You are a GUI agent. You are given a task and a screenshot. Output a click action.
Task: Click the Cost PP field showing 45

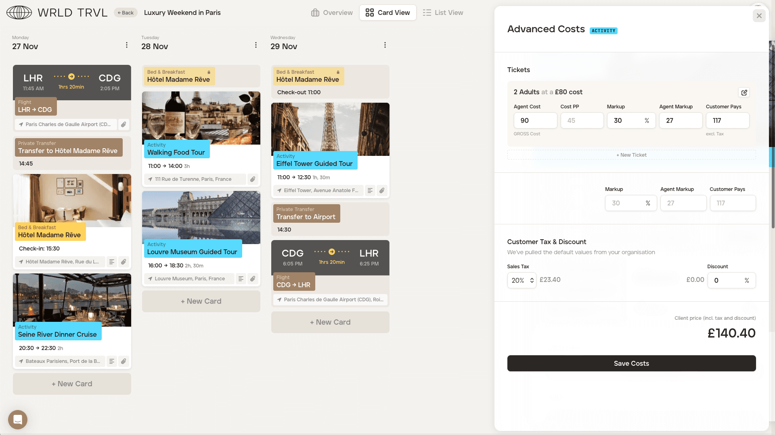(x=582, y=120)
